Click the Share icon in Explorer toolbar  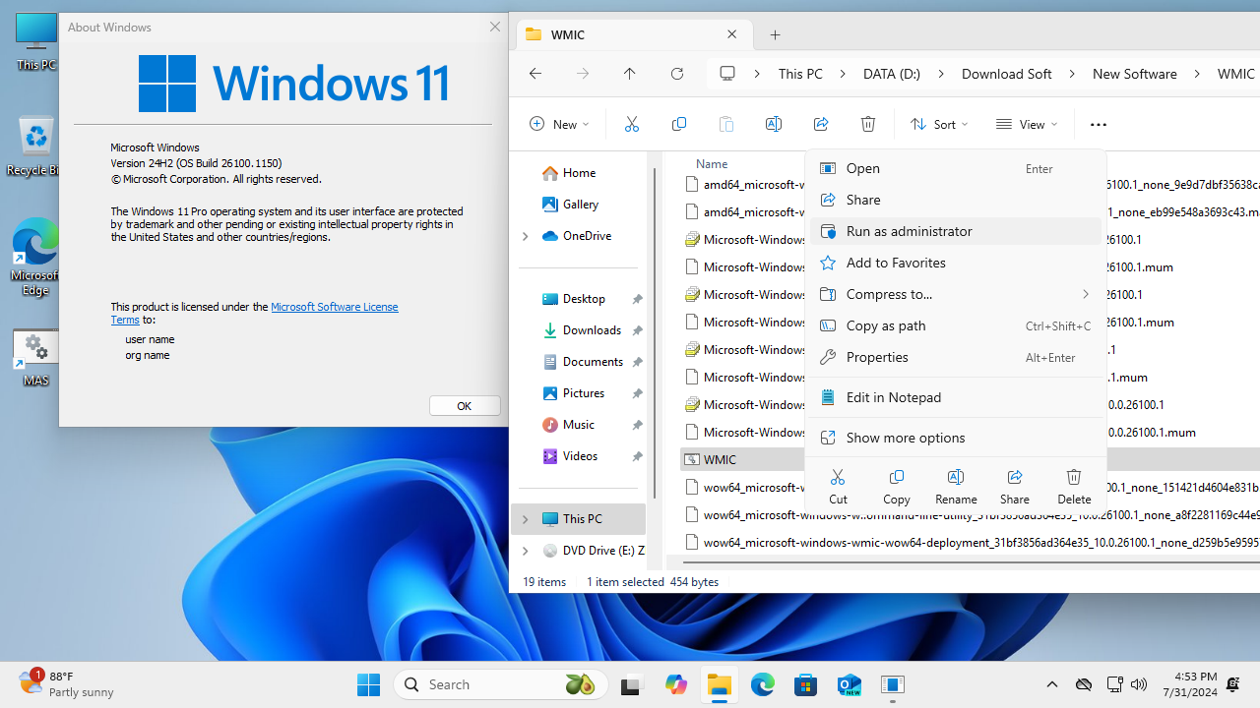click(x=820, y=124)
